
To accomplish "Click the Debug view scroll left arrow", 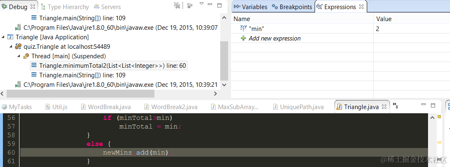I will click(3, 93).
